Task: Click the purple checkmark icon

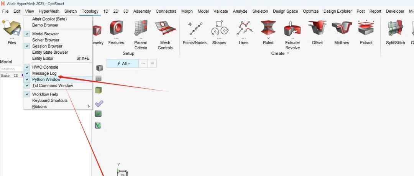Action: [99, 104]
